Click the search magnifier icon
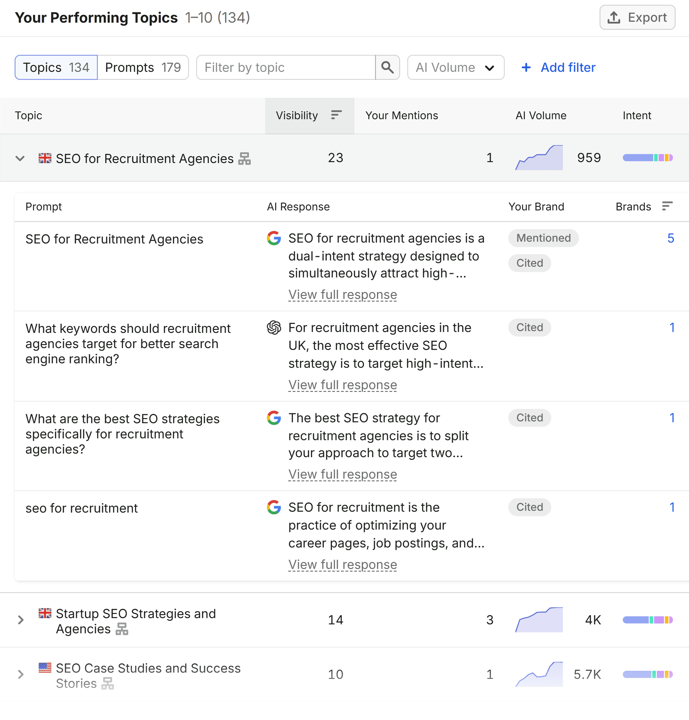 click(387, 67)
